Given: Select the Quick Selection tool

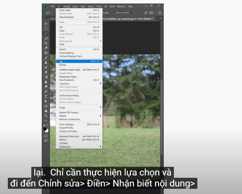Looking at the screenshot, I should (46, 38).
